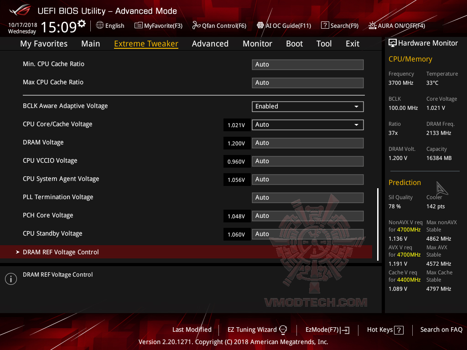Click Search on FAQ link

point(441,330)
